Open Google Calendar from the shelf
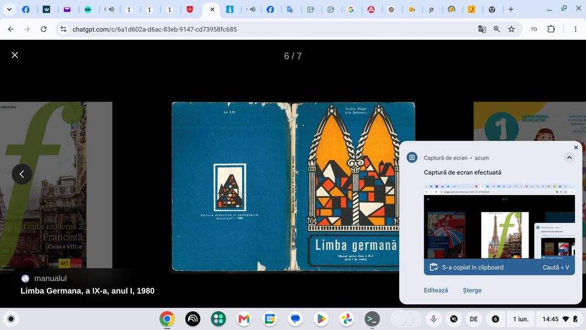Screen dimensions: 586x330 point(270,319)
